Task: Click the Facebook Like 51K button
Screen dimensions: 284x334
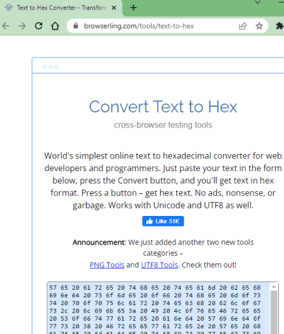Action: point(163,221)
